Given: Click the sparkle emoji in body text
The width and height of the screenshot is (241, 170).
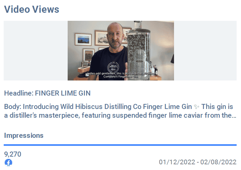Looking at the screenshot, I should pyautogui.click(x=197, y=107).
